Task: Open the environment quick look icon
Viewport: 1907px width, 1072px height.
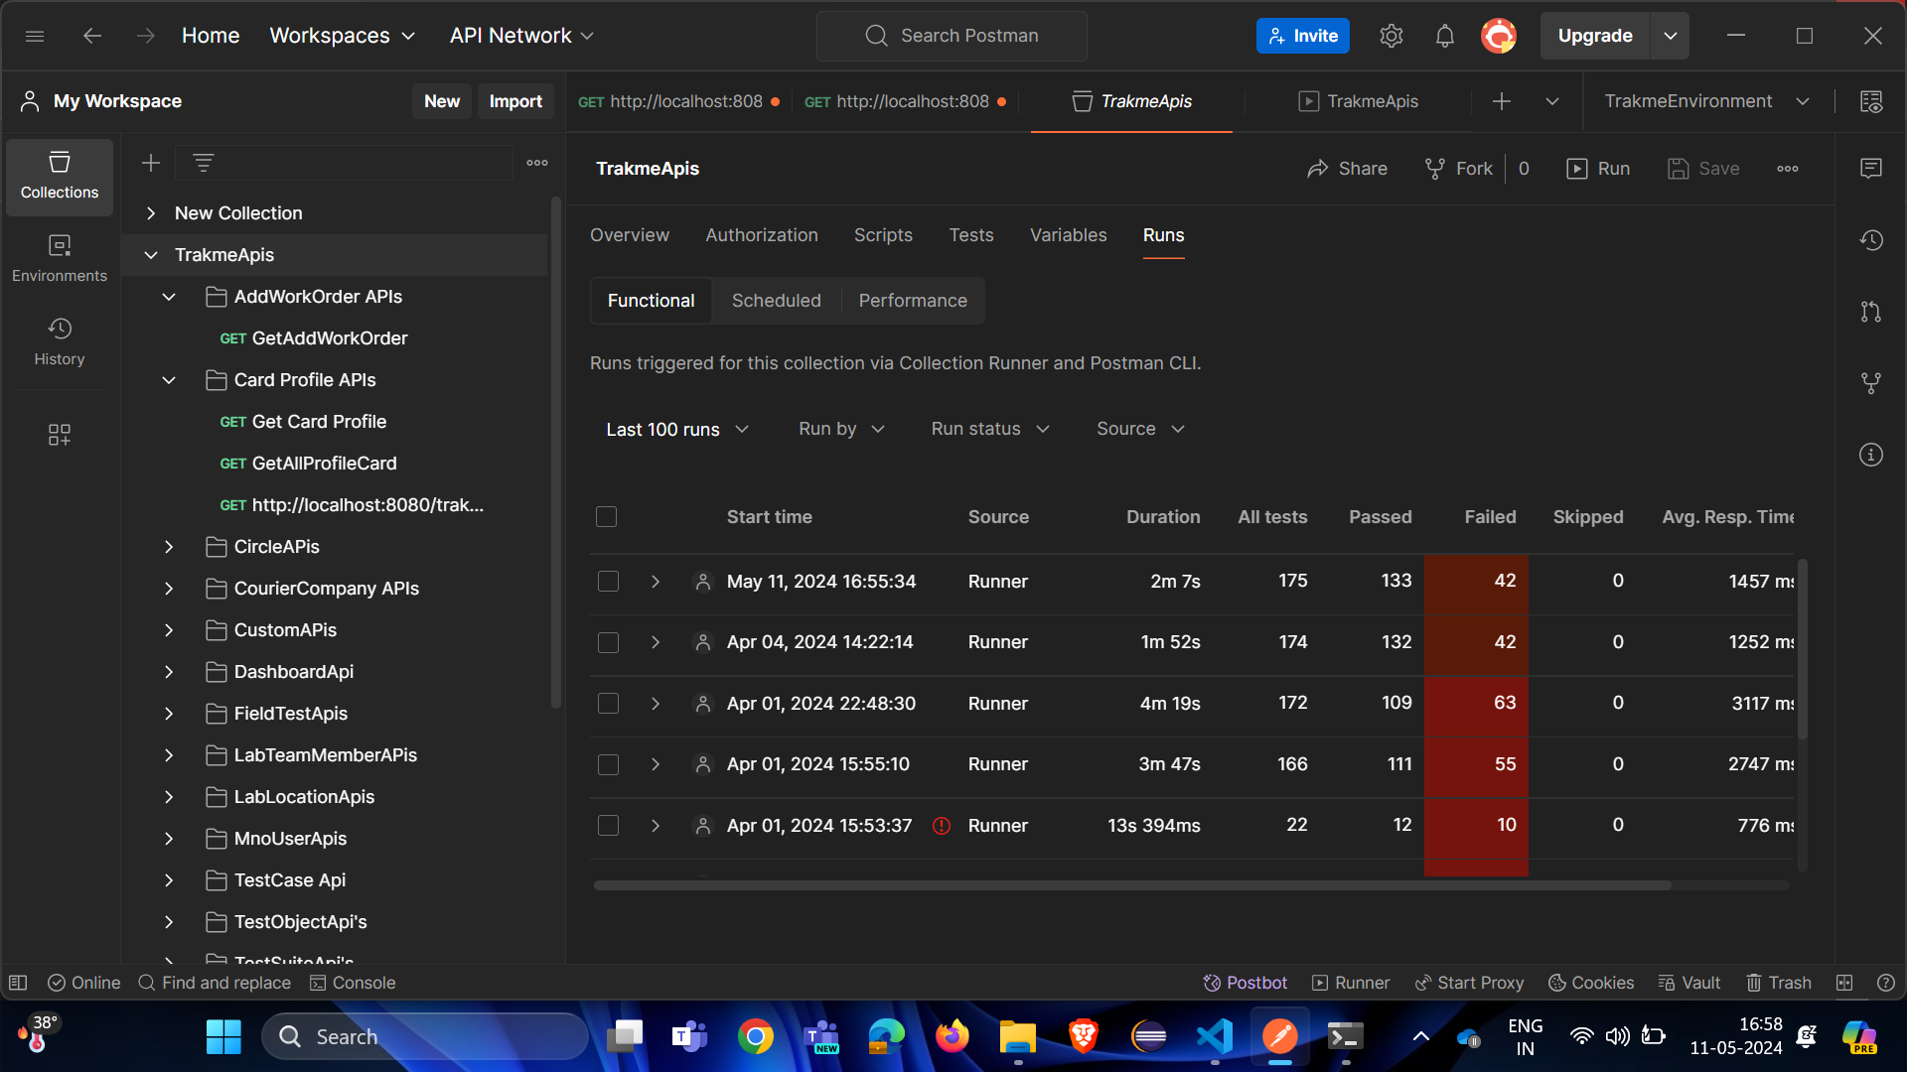Action: point(1871,101)
